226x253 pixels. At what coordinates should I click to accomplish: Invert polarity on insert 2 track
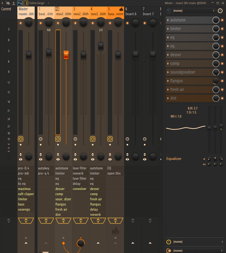[x=58, y=154]
